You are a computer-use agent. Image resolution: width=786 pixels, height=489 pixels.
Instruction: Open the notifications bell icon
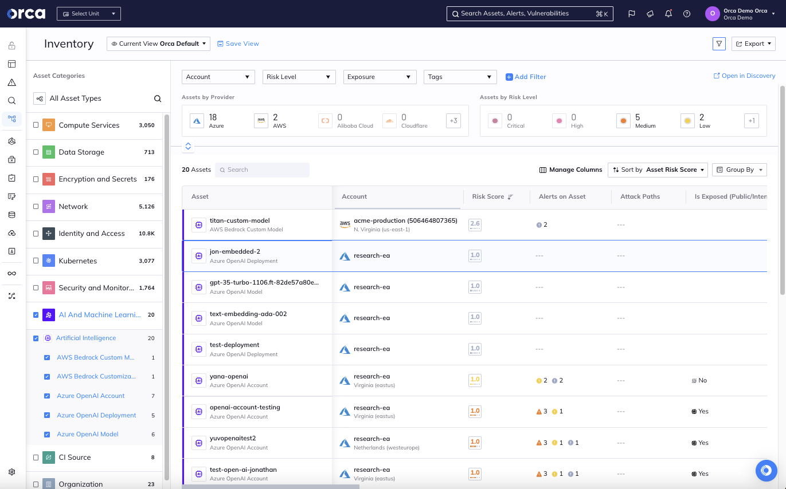[x=668, y=14]
